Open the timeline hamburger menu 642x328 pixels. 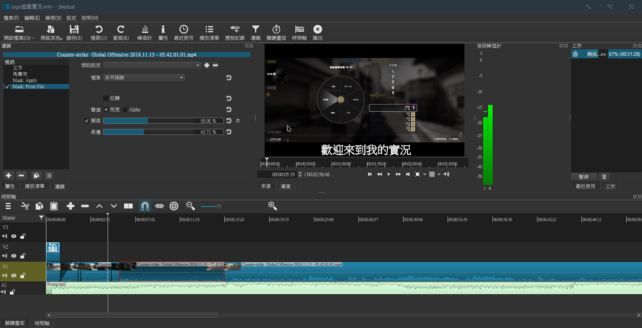click(8, 206)
